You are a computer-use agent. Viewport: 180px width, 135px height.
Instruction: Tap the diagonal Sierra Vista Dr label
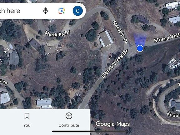(114, 64)
